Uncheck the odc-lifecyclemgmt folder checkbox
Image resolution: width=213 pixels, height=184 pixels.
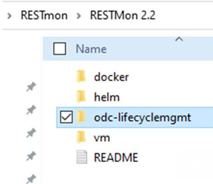(x=67, y=117)
